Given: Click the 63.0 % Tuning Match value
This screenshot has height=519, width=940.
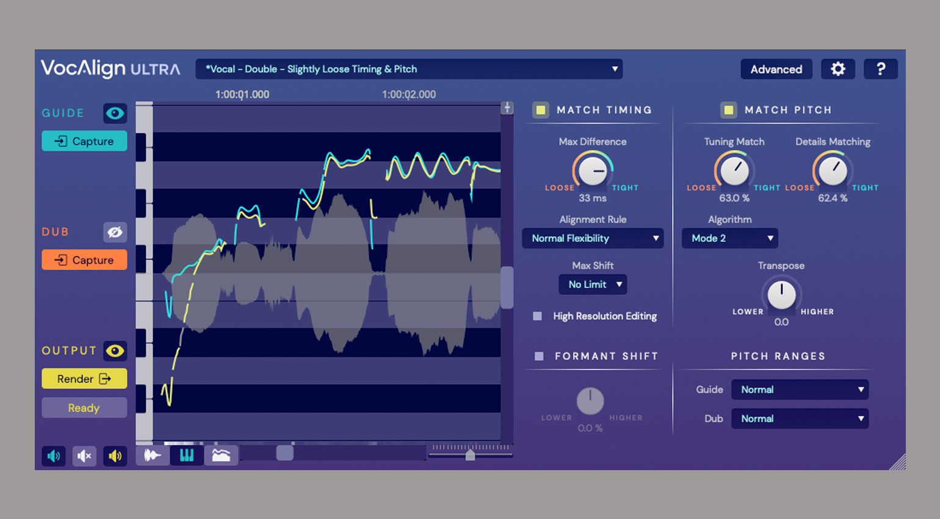Looking at the screenshot, I should [x=734, y=198].
